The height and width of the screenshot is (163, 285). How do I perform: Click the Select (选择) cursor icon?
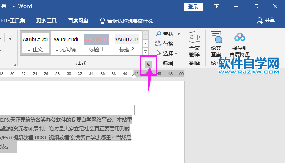159,53
